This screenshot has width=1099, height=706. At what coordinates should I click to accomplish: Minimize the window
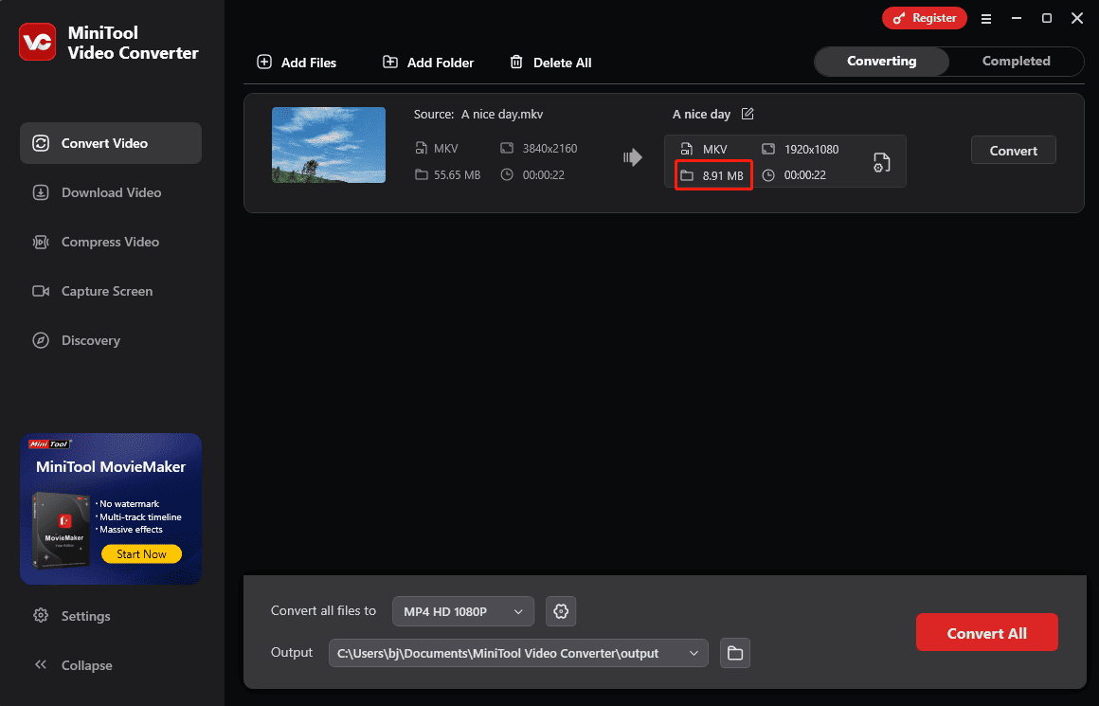[x=1017, y=18]
